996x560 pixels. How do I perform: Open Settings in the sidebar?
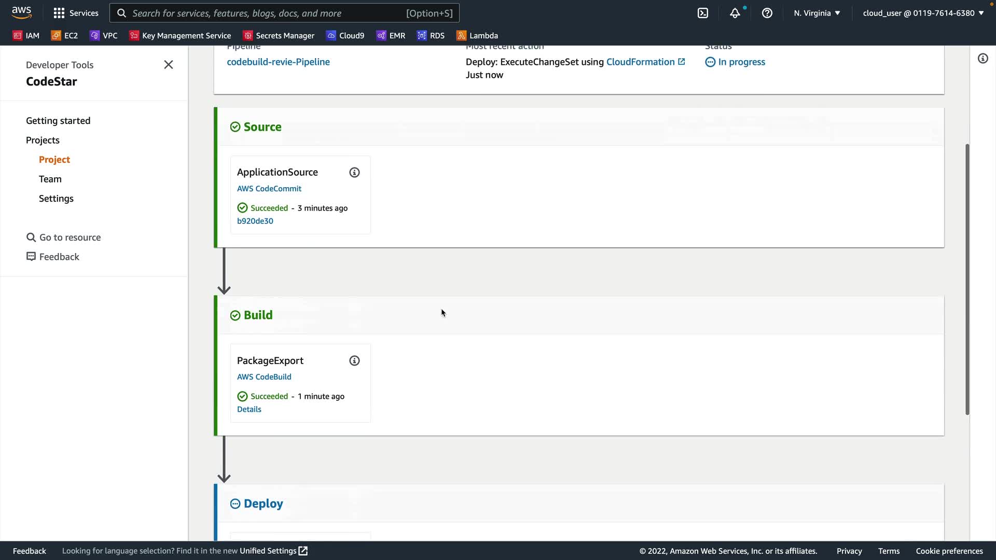pos(56,199)
